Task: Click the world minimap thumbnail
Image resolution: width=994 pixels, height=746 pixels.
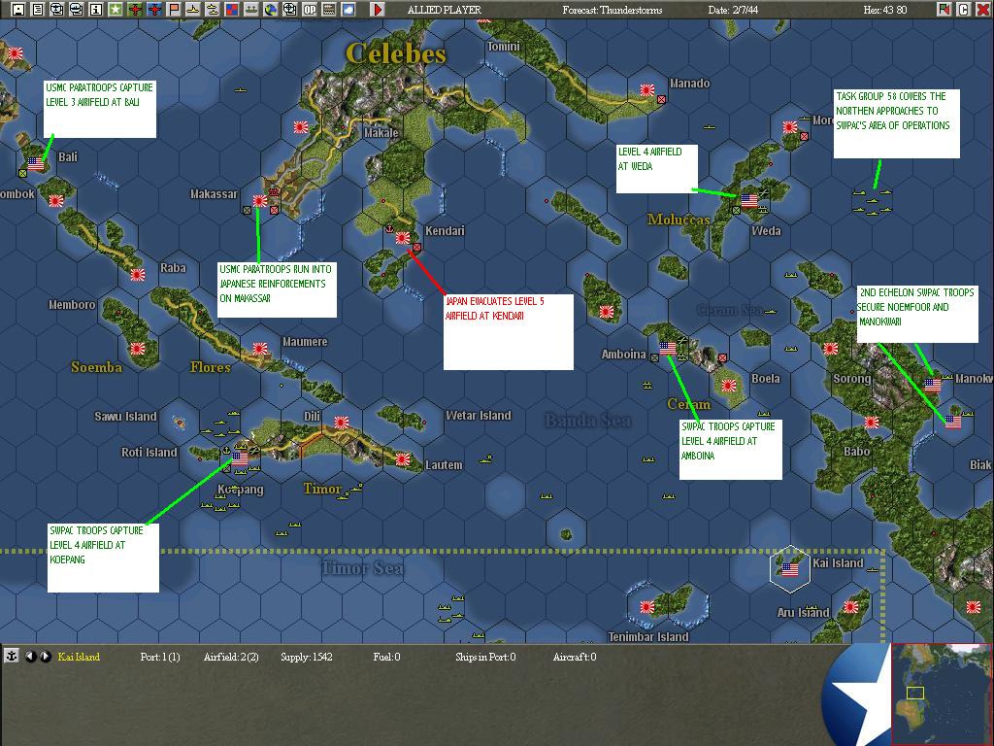Action: pos(942,694)
